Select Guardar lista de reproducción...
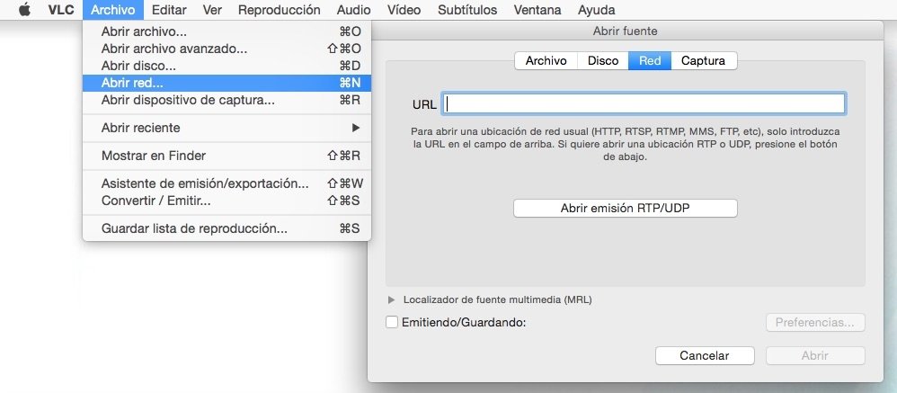897x393 pixels. (226, 228)
